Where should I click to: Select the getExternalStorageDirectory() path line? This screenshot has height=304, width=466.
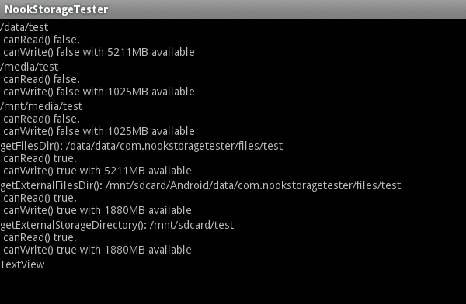click(x=117, y=225)
